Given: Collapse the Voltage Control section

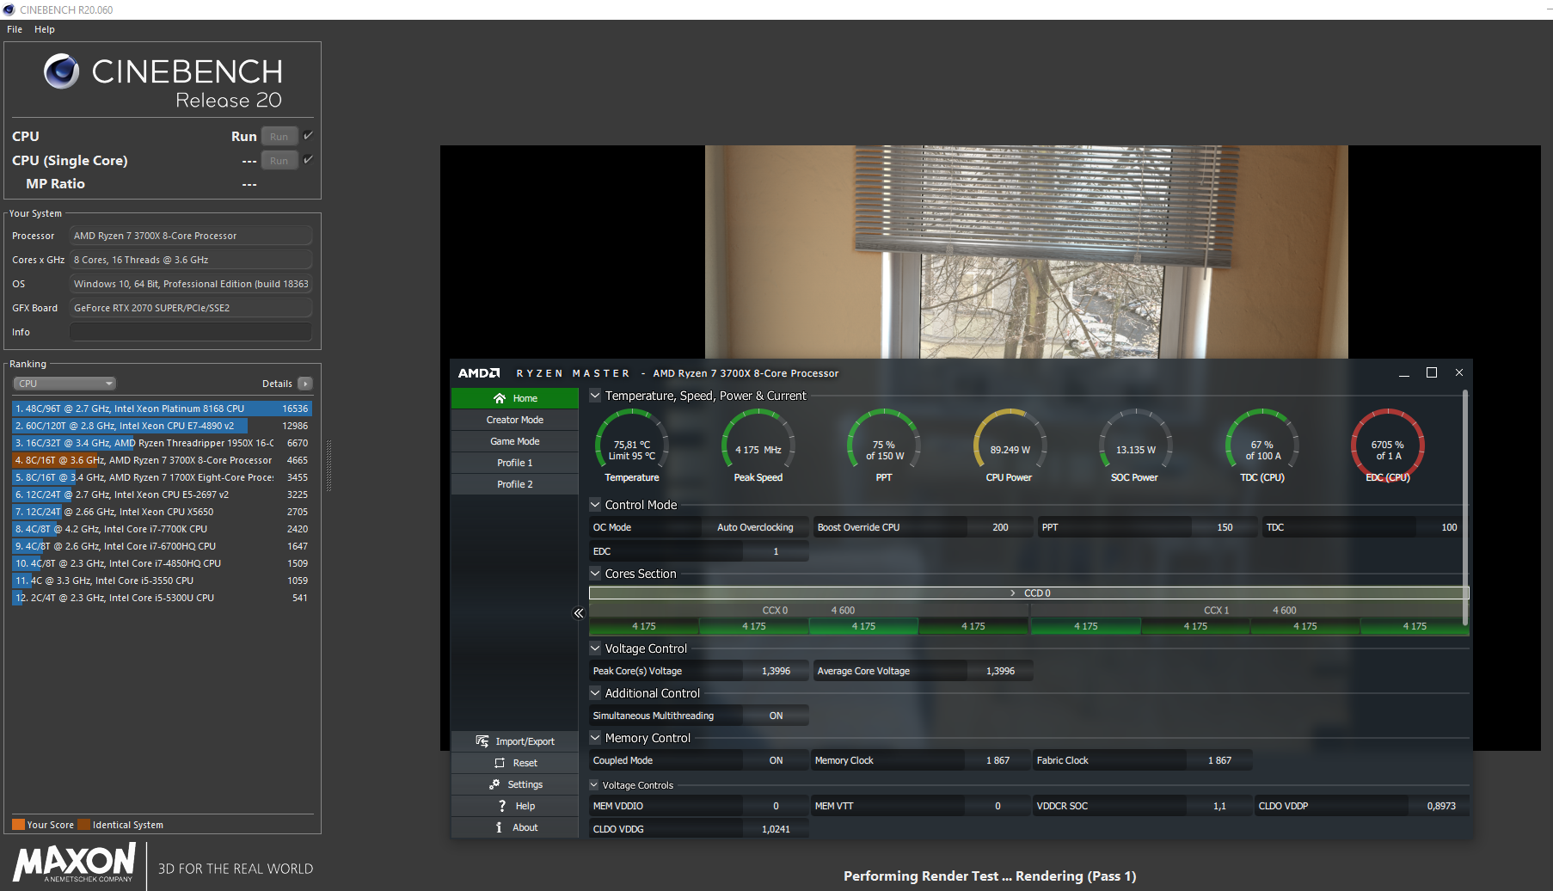Looking at the screenshot, I should pyautogui.click(x=595, y=648).
